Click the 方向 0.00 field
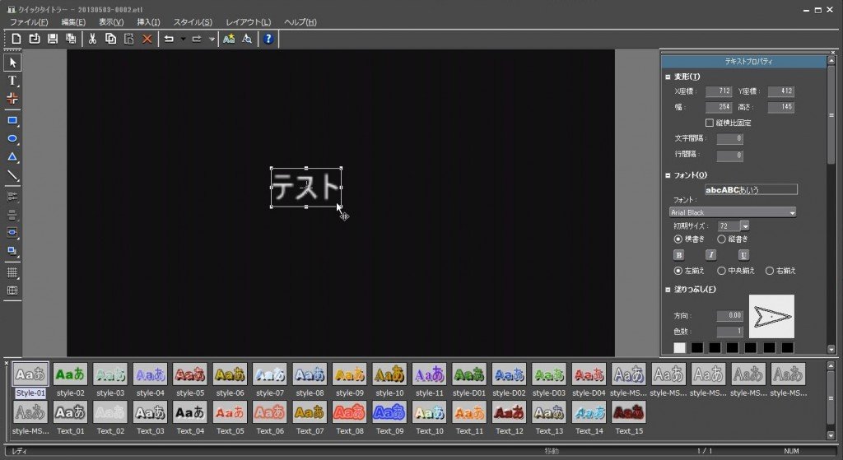The height and width of the screenshot is (460, 843). [x=730, y=315]
